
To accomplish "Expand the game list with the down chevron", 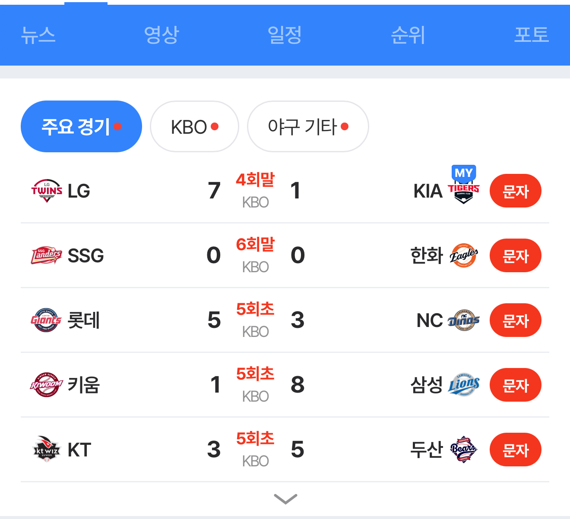I will [285, 499].
